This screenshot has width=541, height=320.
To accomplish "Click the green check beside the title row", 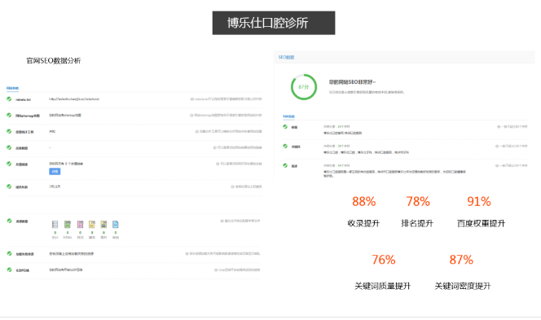I will point(285,127).
